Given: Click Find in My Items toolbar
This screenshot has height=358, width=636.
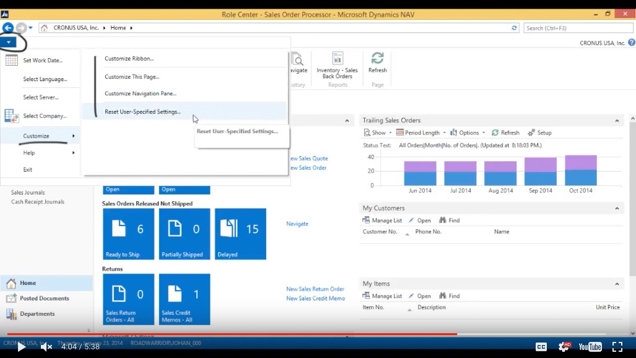Looking at the screenshot, I should (450, 296).
